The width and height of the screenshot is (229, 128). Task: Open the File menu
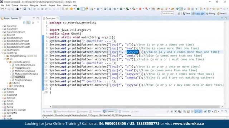[3, 5]
